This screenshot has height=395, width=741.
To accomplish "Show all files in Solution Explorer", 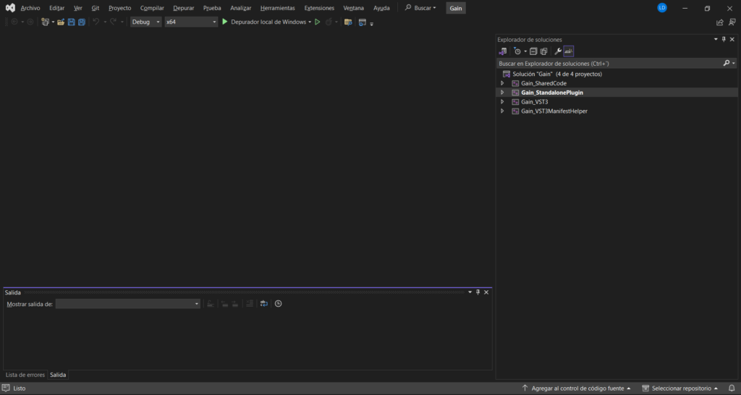I will click(x=544, y=51).
